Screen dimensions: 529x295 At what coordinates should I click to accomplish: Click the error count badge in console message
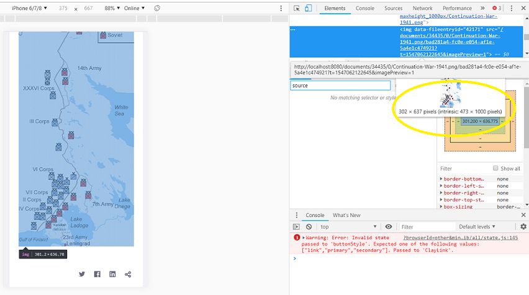coord(297,237)
